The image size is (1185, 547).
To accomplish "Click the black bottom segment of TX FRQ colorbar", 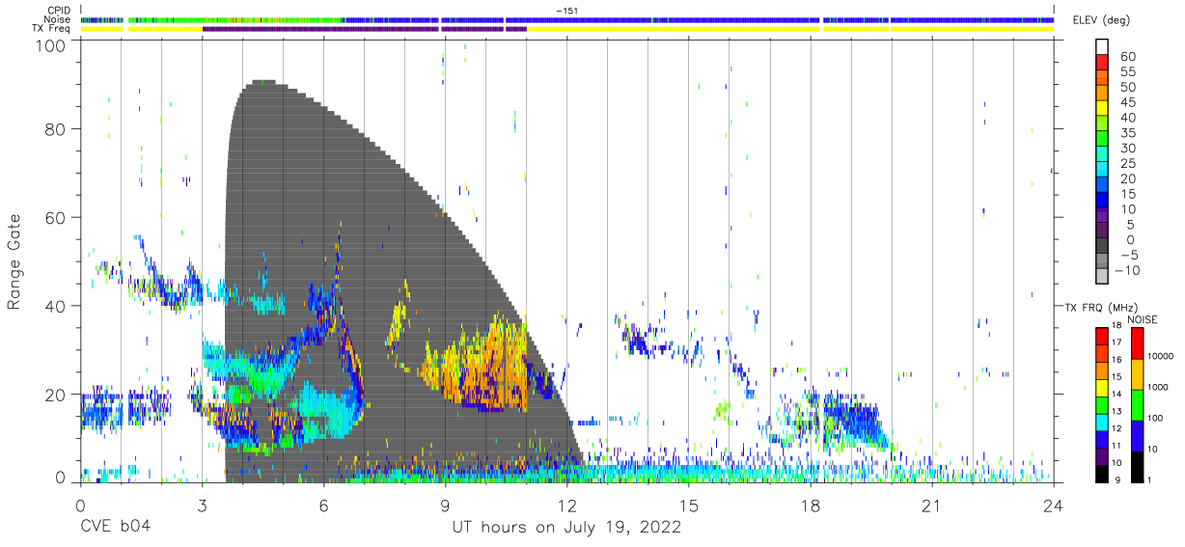I will click(x=1102, y=473).
